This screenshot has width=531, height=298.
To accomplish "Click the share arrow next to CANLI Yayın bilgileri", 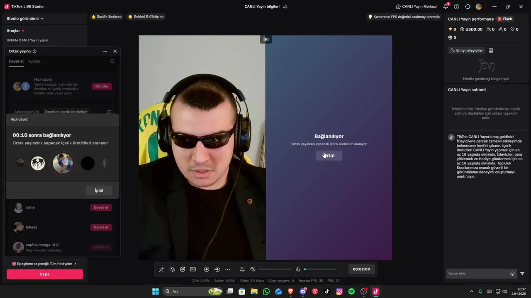I will pos(285,7).
